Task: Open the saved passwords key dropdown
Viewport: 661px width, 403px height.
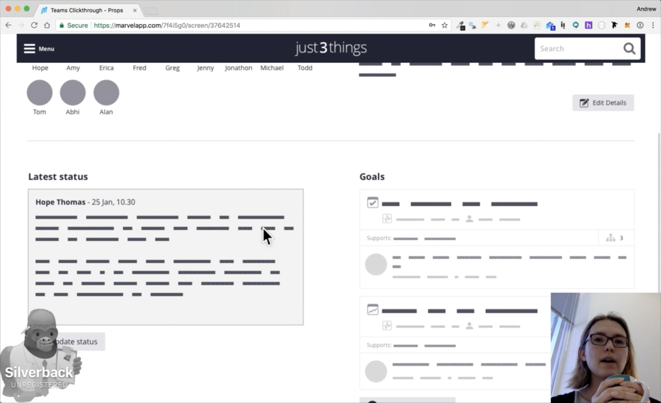Action: (432, 25)
